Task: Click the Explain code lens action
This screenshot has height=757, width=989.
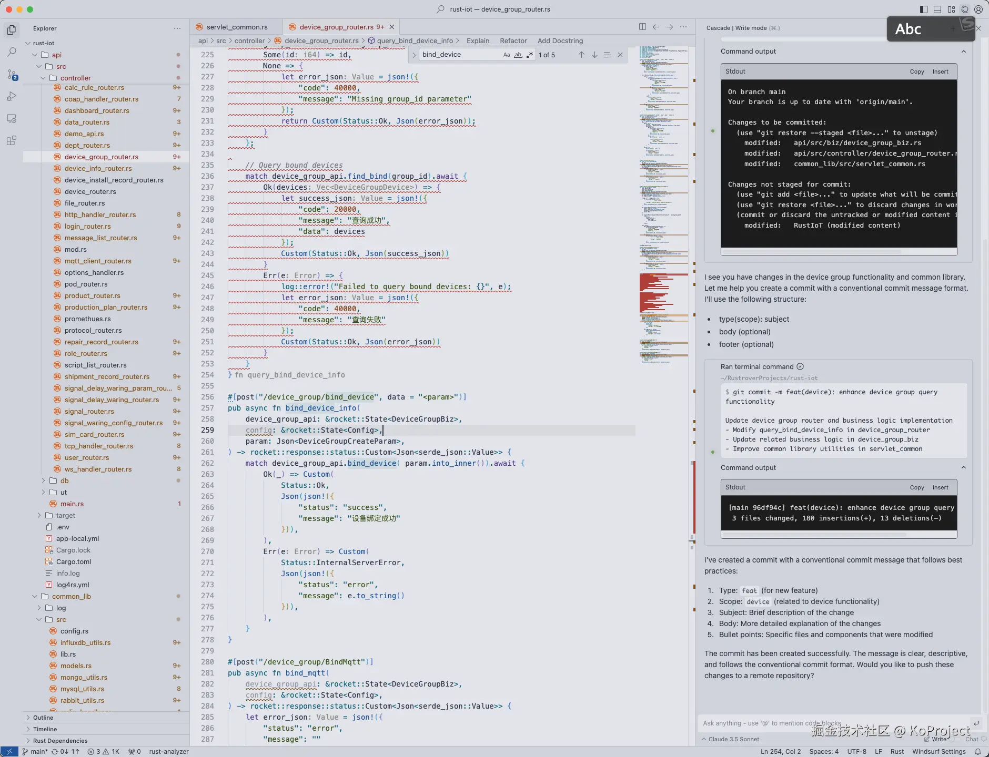Action: pos(478,40)
